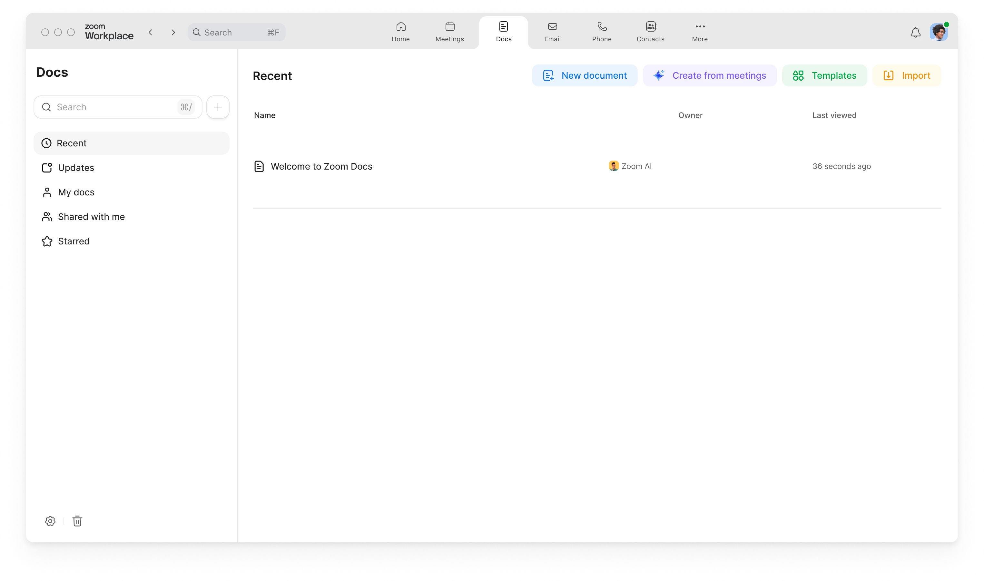Go forward with right arrow icon
The width and height of the screenshot is (984, 581).
tap(173, 33)
